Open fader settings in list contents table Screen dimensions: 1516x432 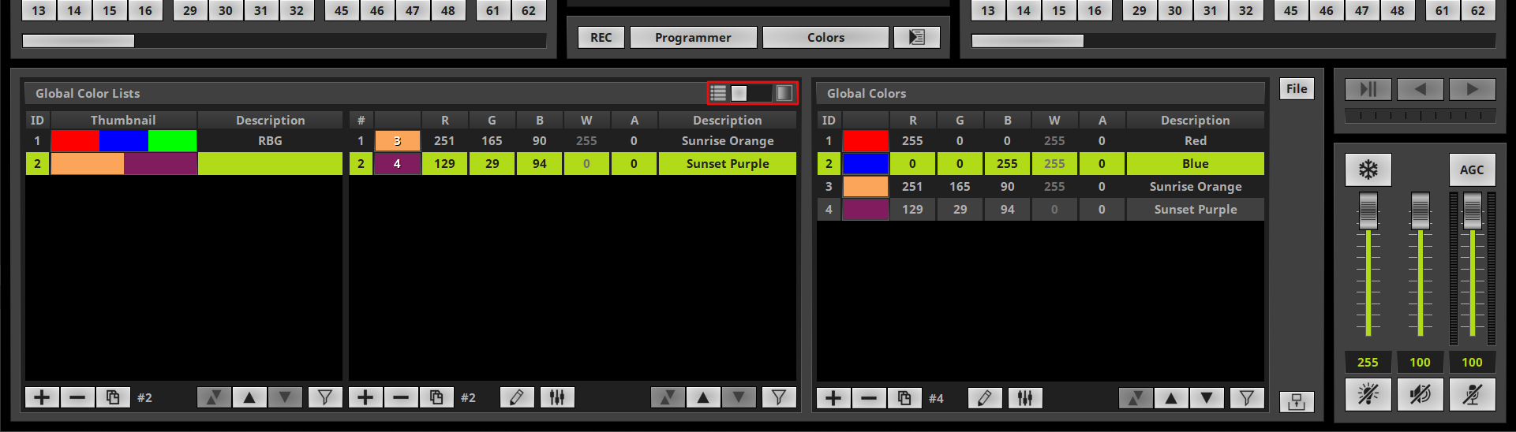557,397
